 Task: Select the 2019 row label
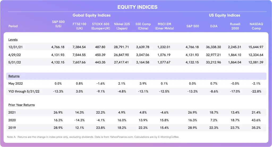12,128
